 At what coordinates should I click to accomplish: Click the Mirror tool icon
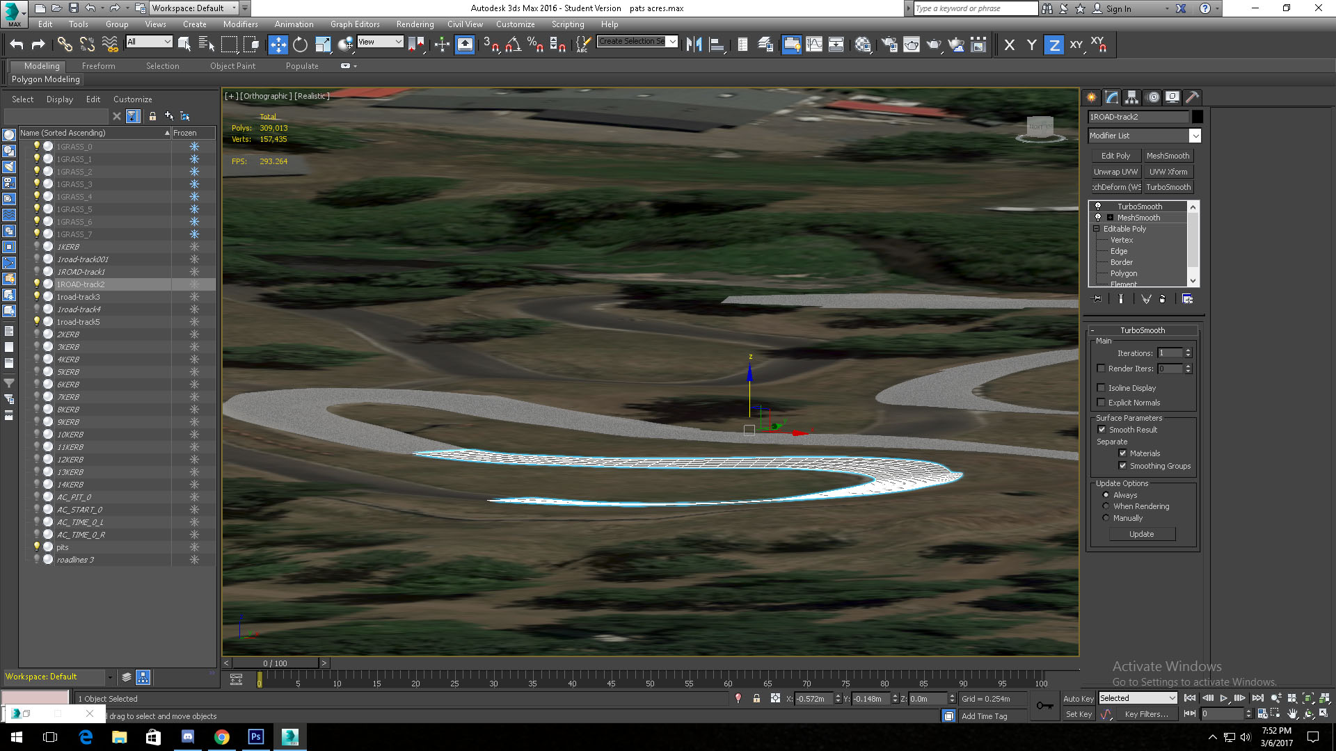click(x=694, y=45)
